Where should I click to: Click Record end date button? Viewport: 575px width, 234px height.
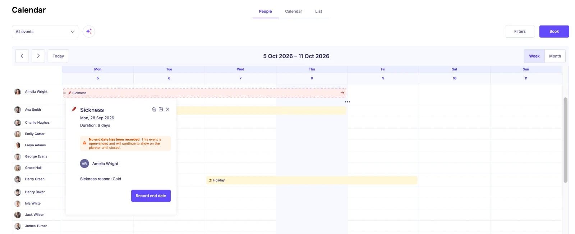point(151,196)
